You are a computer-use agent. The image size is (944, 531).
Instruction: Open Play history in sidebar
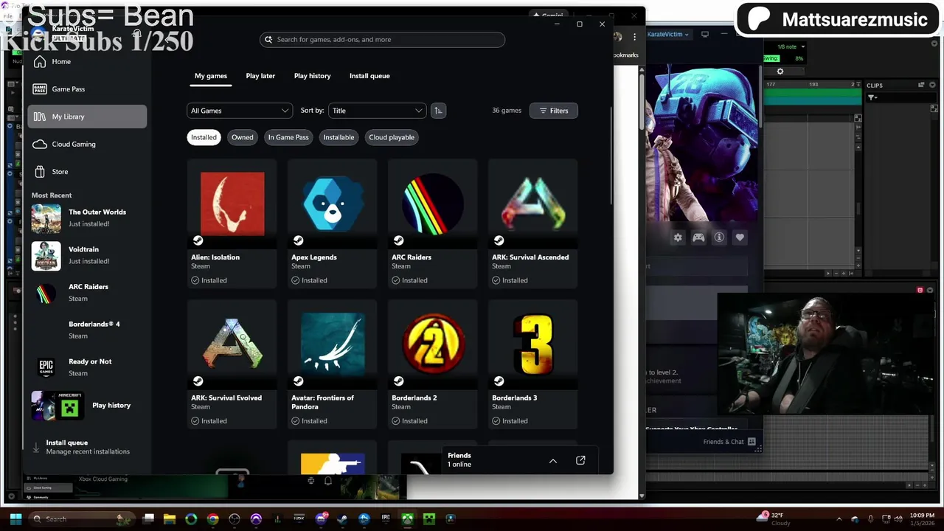(x=87, y=406)
